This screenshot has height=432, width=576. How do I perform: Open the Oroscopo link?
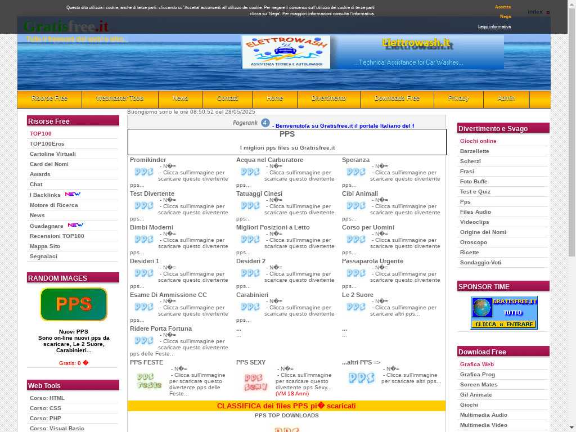(x=474, y=242)
